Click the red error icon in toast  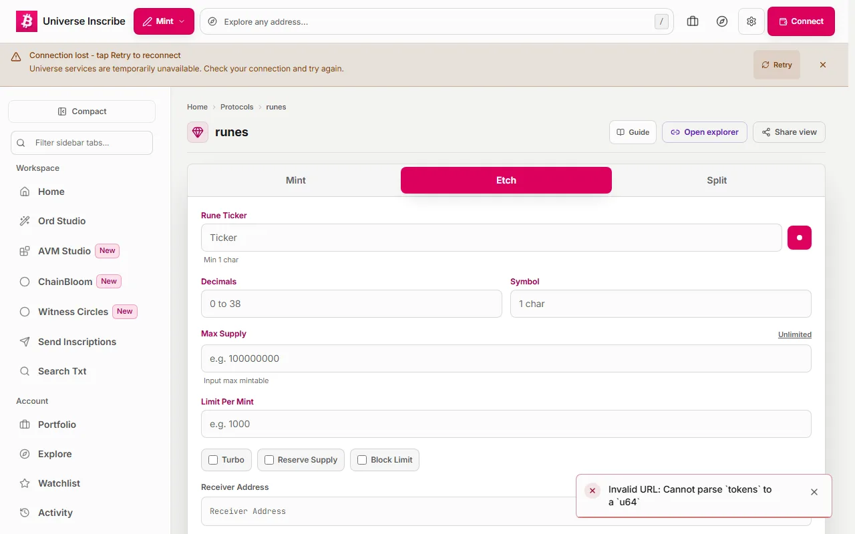point(592,491)
